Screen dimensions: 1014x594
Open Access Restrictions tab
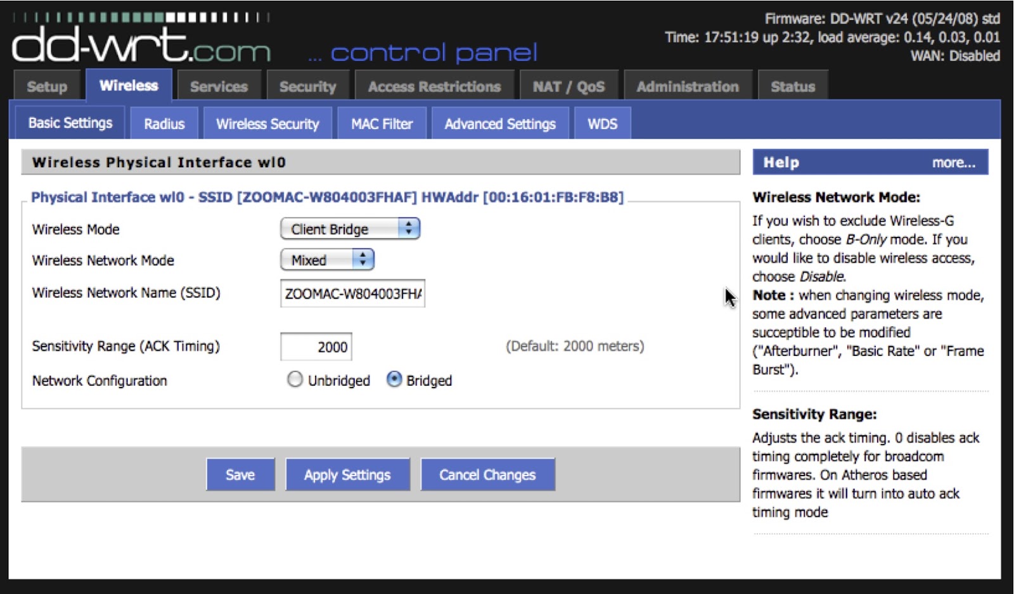point(434,87)
